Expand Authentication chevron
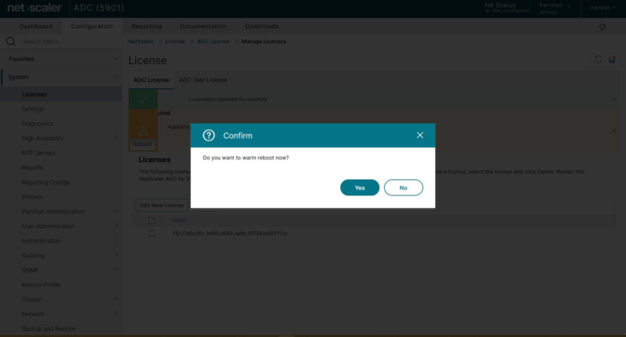Screen dimensions: 626x337 (x=116, y=240)
